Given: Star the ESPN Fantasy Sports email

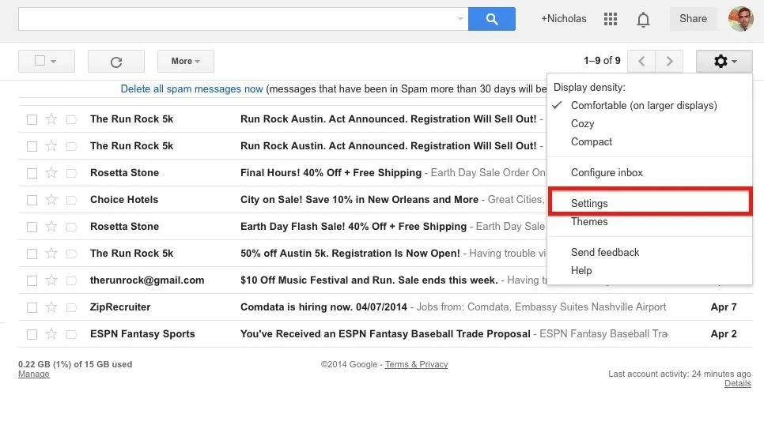Looking at the screenshot, I should [51, 334].
